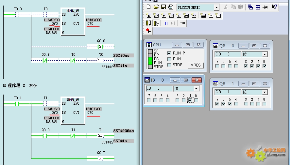Toggle bit 5 checkbox in QB 1 window
This screenshot has height=165, width=290.
click(x=230, y=104)
